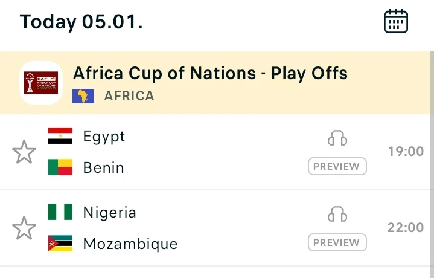Open Africa Cup of Nations - Play Offs
Image resolution: width=434 pixels, height=278 pixels.
pos(210,74)
